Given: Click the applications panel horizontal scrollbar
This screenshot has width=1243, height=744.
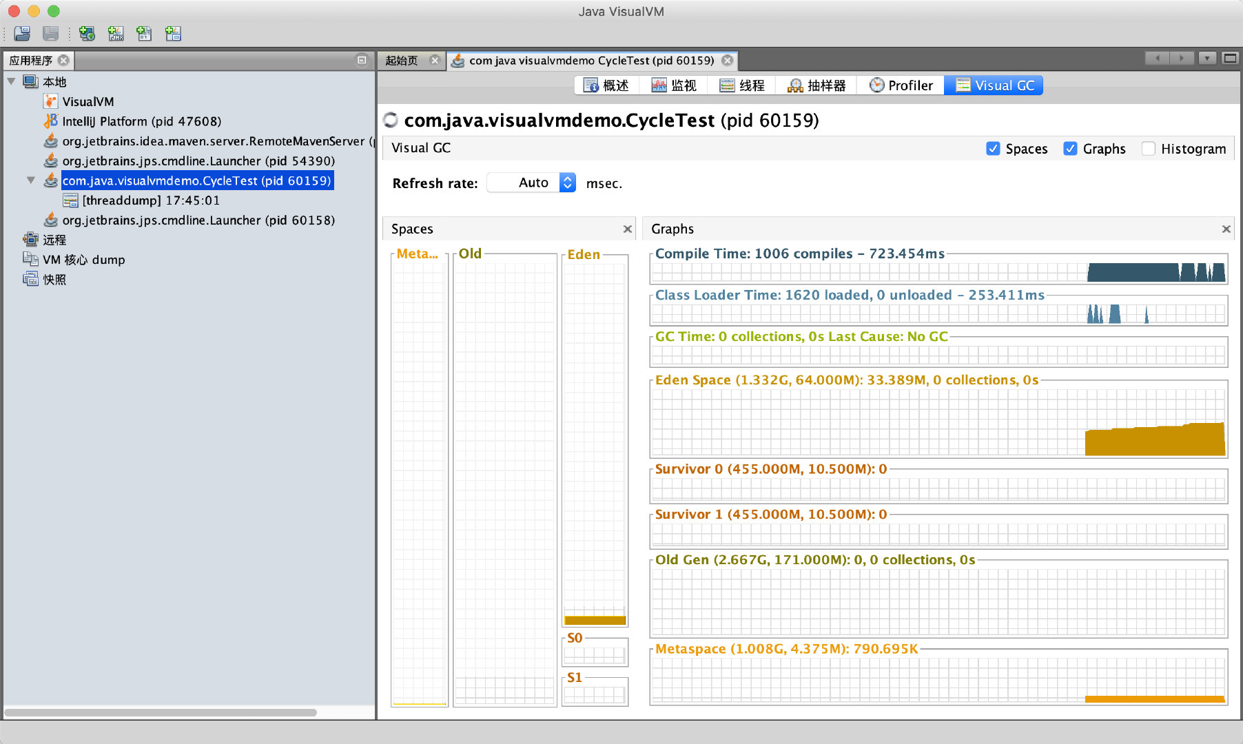Looking at the screenshot, I should [160, 712].
